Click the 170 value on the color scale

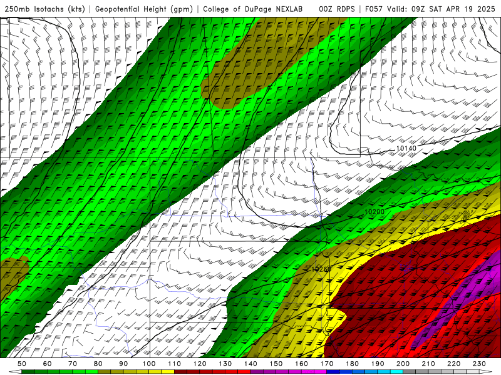pyautogui.click(x=327, y=364)
